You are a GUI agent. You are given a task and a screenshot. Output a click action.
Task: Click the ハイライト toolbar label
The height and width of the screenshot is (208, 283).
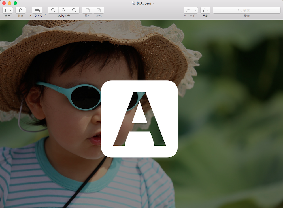click(x=191, y=16)
